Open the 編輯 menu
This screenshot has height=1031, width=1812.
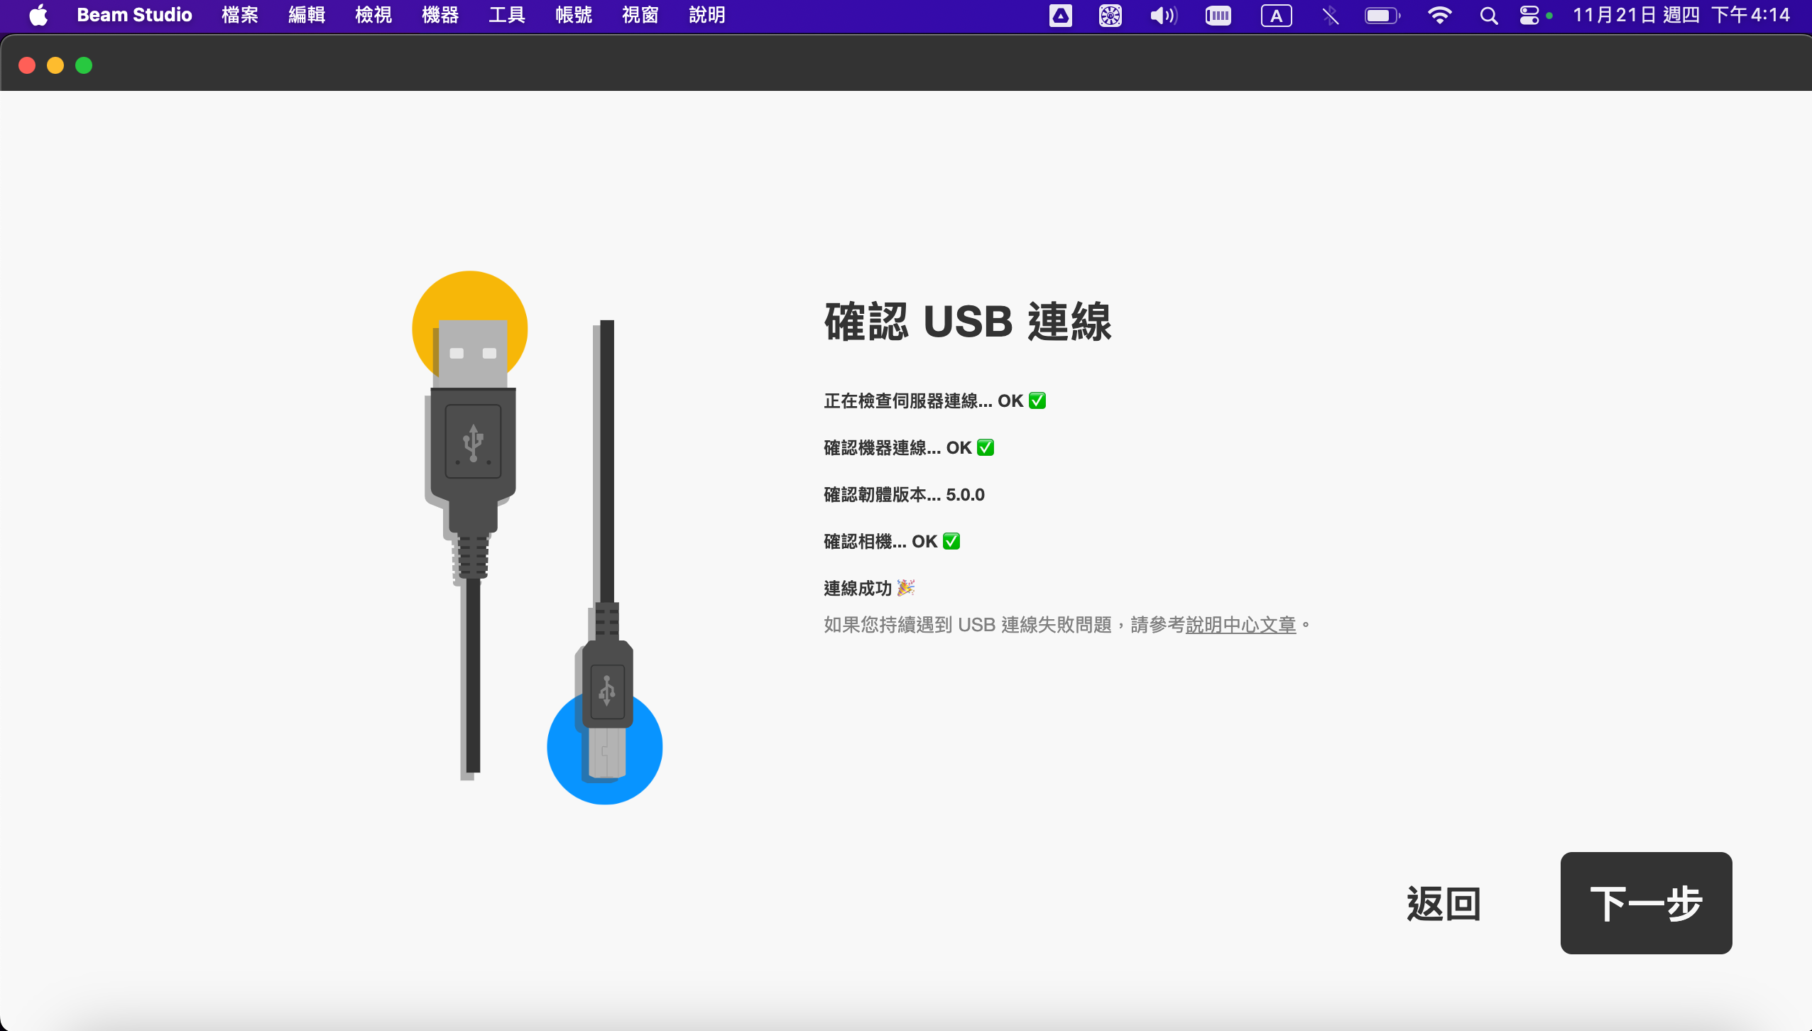pos(307,15)
